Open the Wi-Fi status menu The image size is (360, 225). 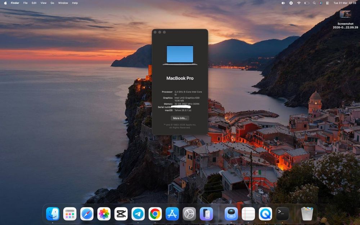tap(299, 3)
